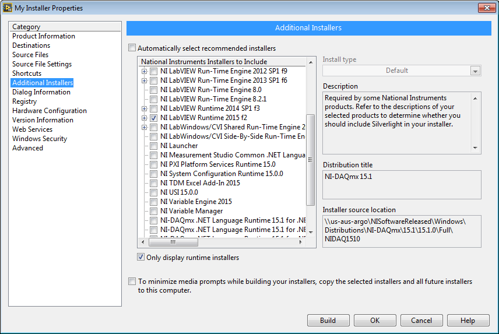Uncheck Only display runtime installers
This screenshot has width=499, height=334.
click(x=140, y=257)
